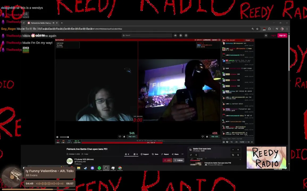Focus the Odysee search field
This screenshot has height=191, width=307.
pos(147,35)
